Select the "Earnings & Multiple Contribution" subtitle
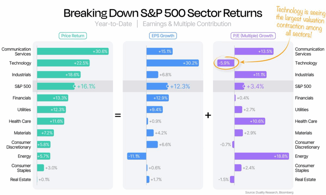Image resolution: width=326 pixels, height=195 pixels. [x=187, y=24]
